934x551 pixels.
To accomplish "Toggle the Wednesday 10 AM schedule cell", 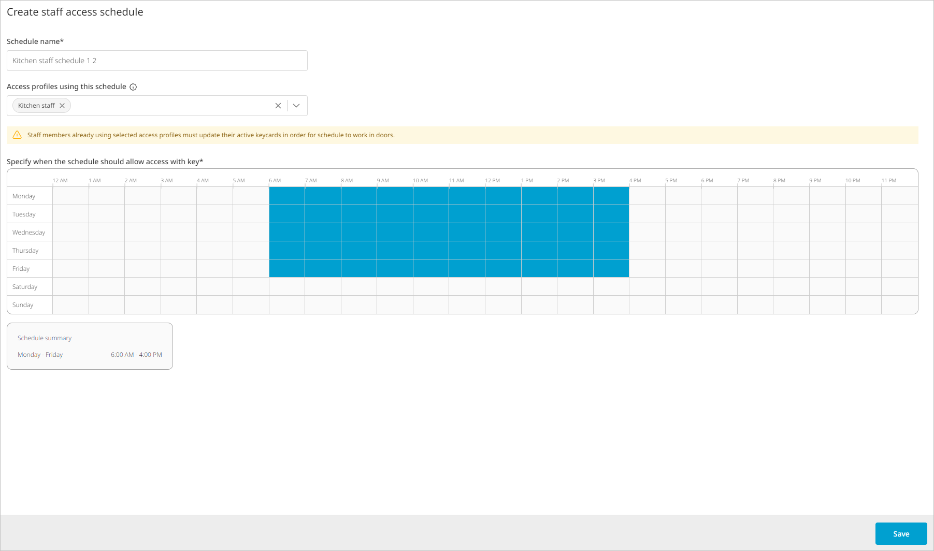I will 431,233.
